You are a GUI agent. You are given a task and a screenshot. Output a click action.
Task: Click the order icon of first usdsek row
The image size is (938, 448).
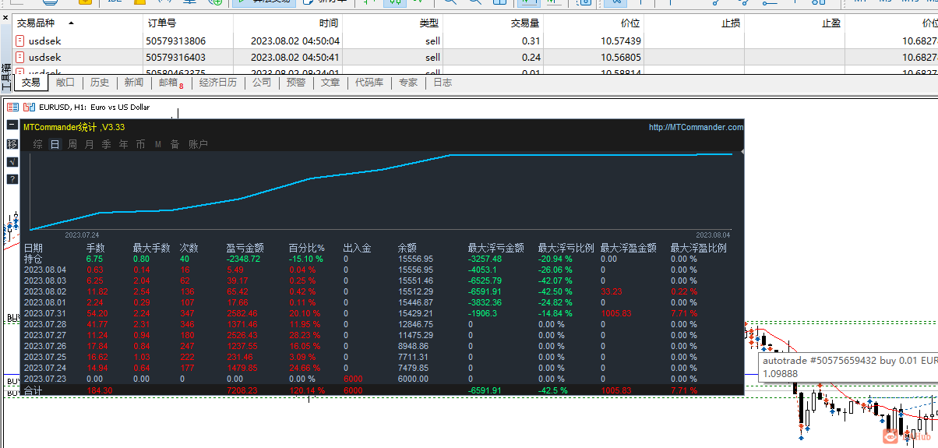(20, 41)
